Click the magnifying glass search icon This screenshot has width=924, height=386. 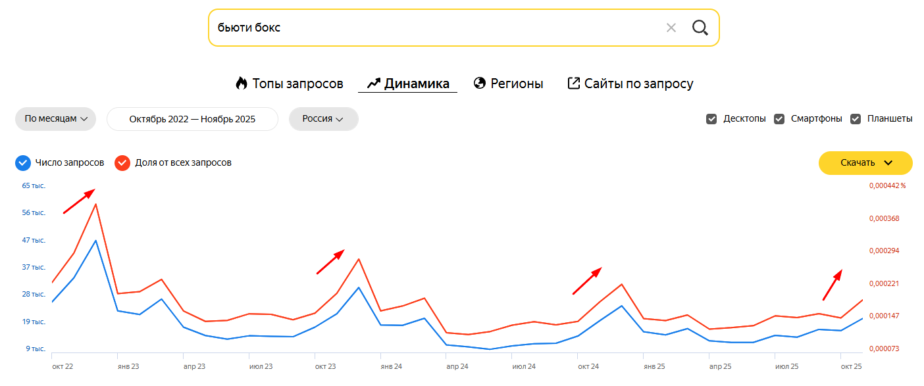coord(700,28)
